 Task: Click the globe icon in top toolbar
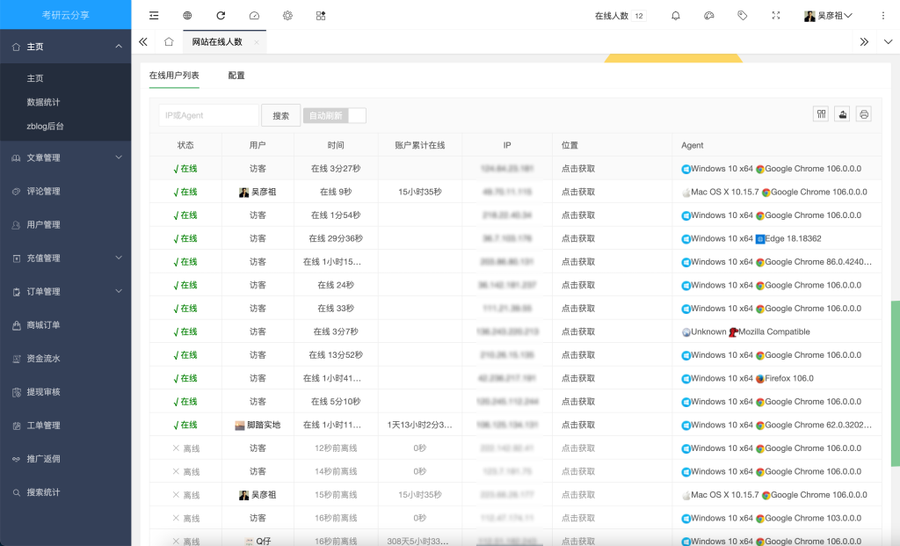pos(187,16)
